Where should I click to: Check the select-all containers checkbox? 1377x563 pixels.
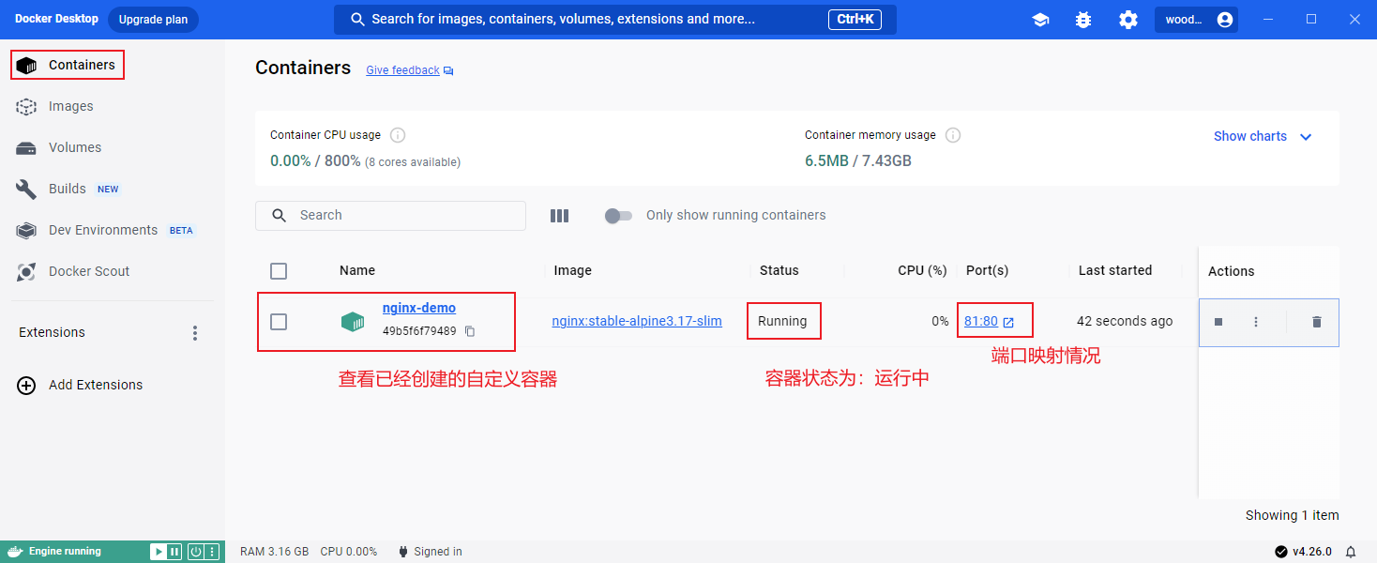279,271
